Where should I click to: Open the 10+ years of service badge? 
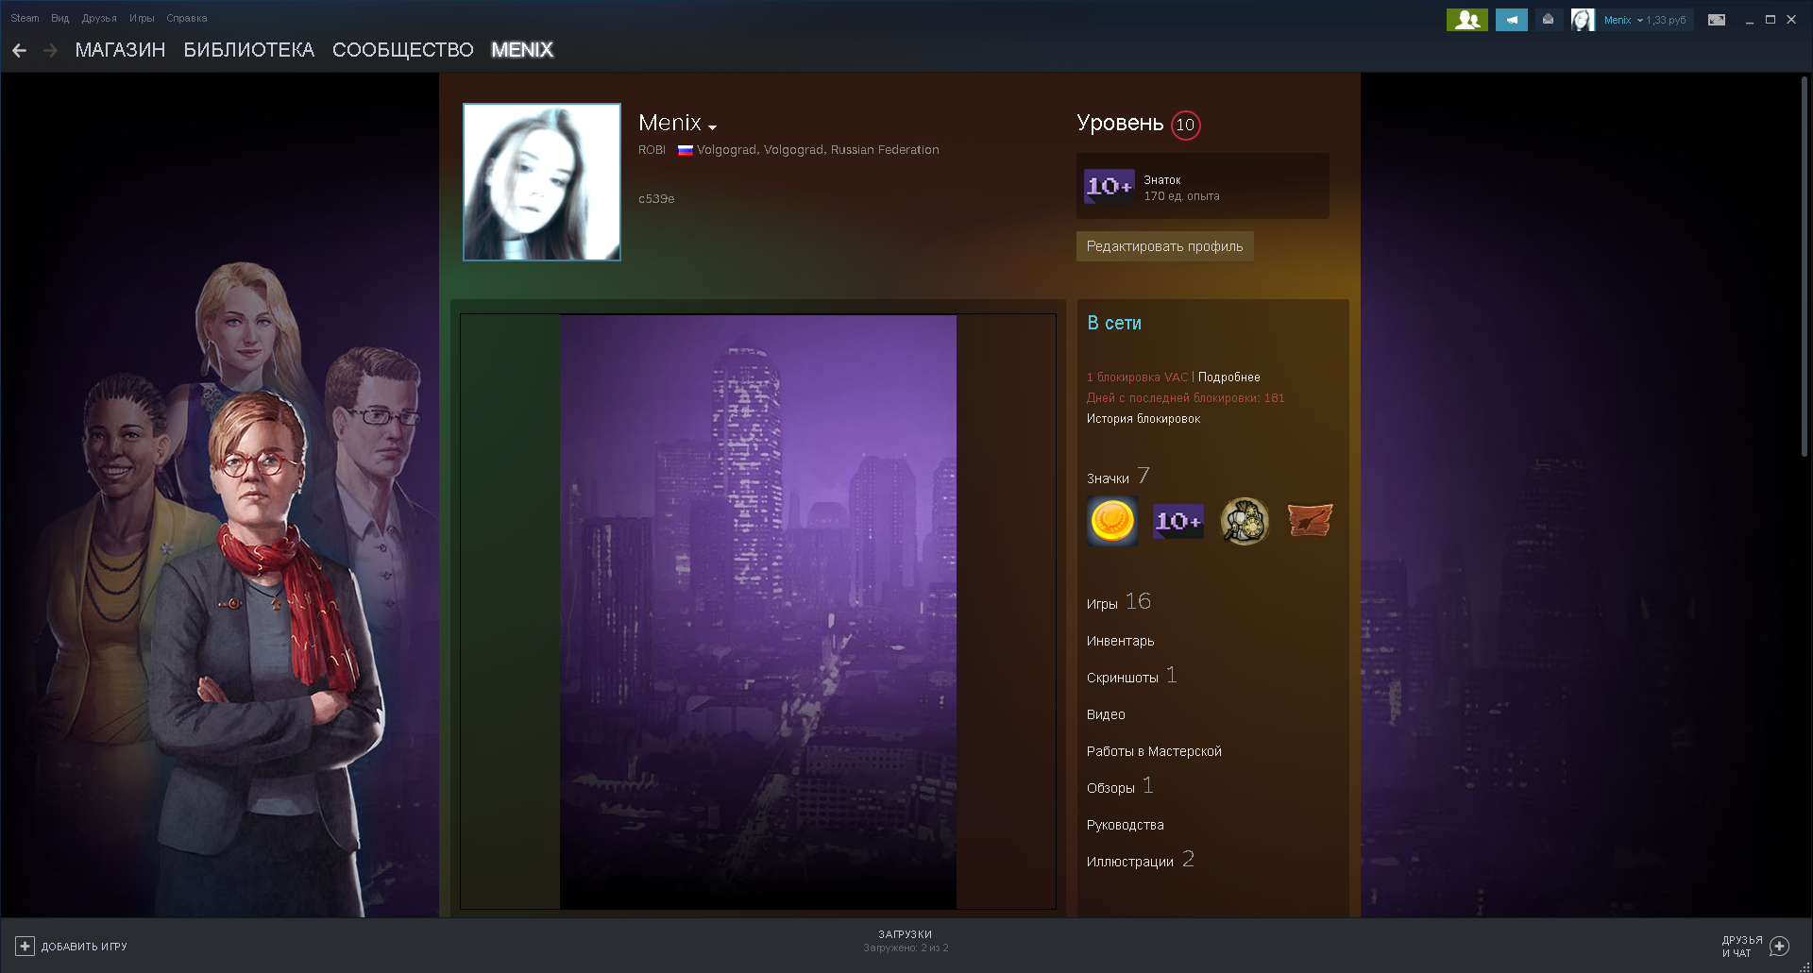(1178, 521)
